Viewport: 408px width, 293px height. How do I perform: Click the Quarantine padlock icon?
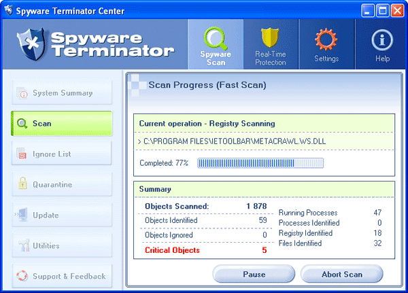point(22,183)
